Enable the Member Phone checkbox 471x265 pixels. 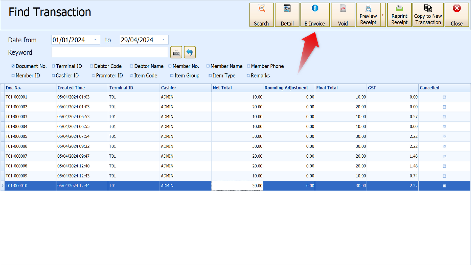(x=248, y=66)
